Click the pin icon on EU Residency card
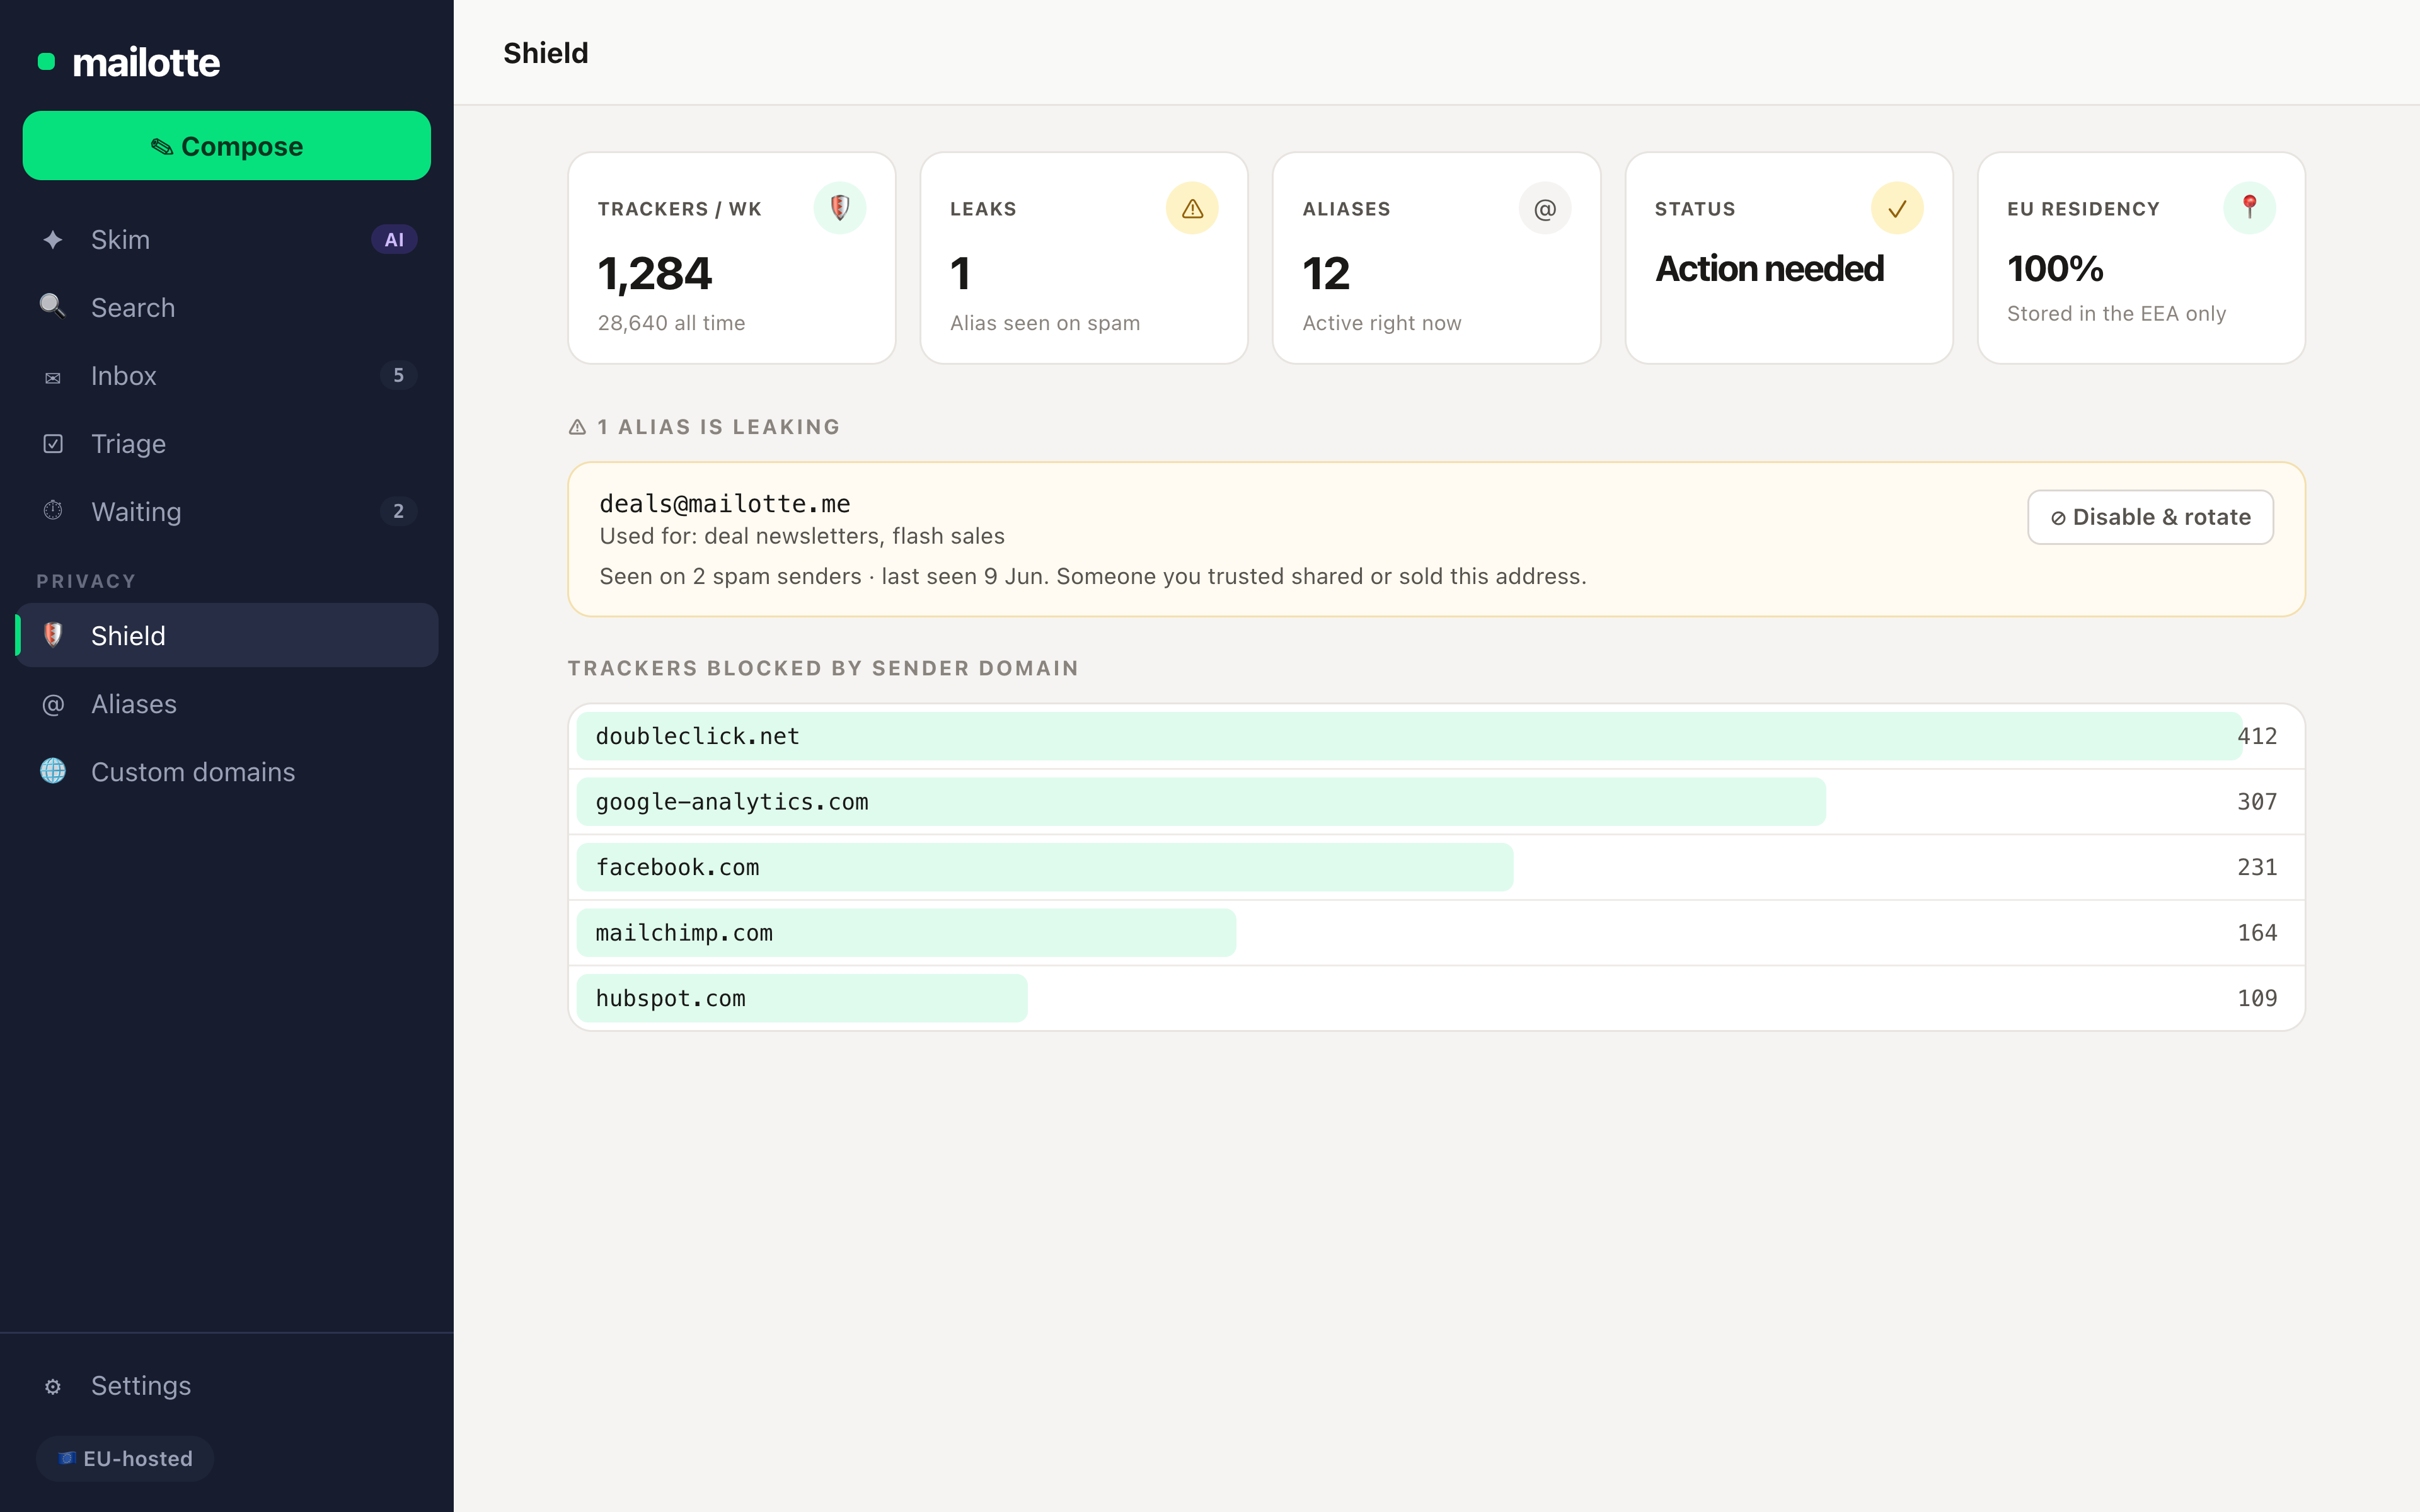This screenshot has width=2420, height=1512. [2249, 208]
